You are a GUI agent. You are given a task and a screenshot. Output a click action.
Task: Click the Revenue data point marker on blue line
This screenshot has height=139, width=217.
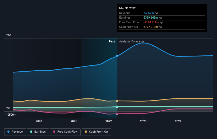[117, 56]
